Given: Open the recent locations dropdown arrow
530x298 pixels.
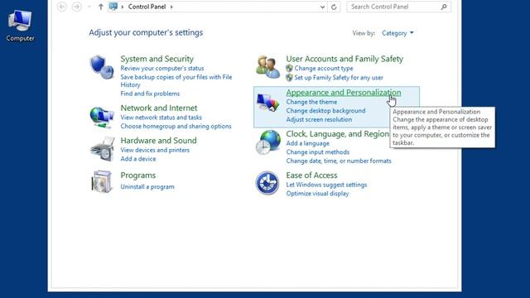Looking at the screenshot, I should (89, 7).
